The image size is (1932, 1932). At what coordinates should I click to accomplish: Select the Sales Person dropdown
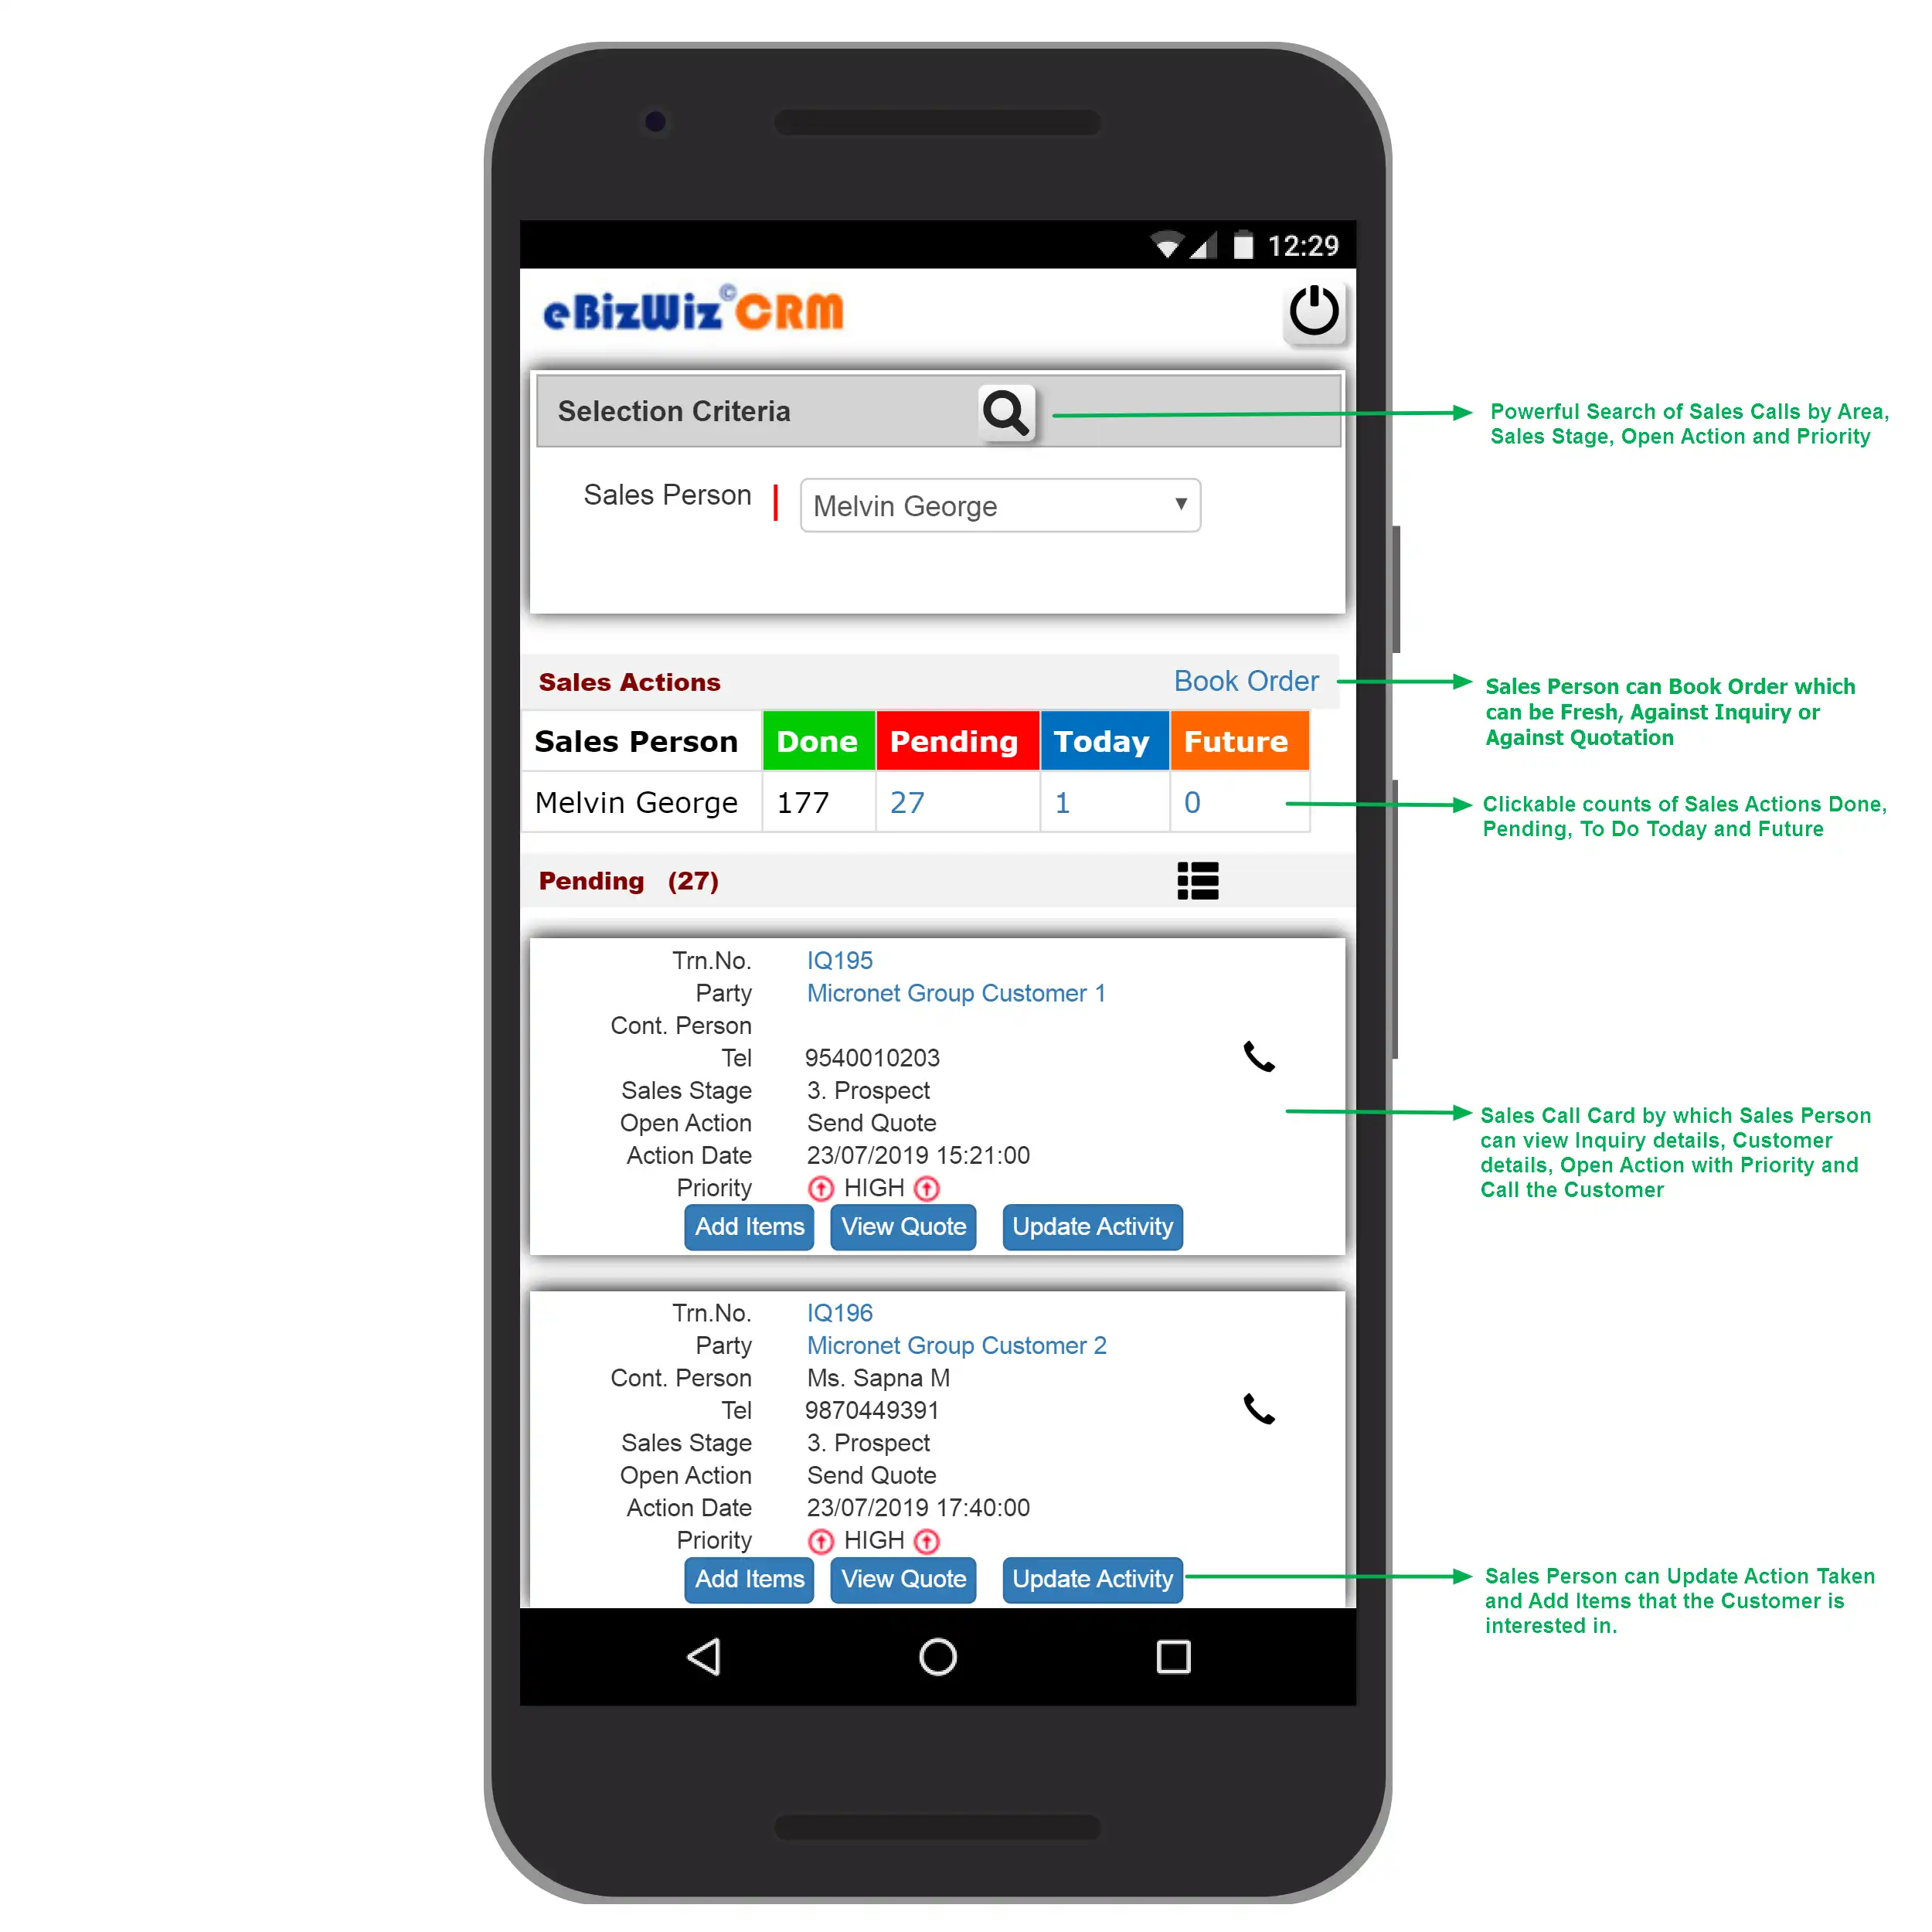coord(999,504)
